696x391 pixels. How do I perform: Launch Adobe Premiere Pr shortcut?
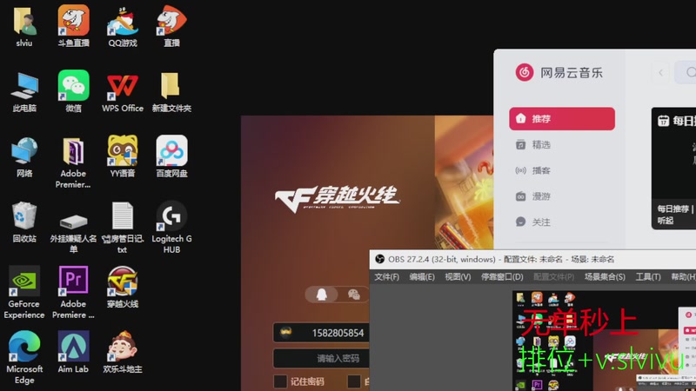tap(74, 281)
